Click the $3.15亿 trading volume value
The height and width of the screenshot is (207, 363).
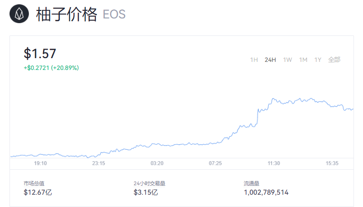pos(145,192)
